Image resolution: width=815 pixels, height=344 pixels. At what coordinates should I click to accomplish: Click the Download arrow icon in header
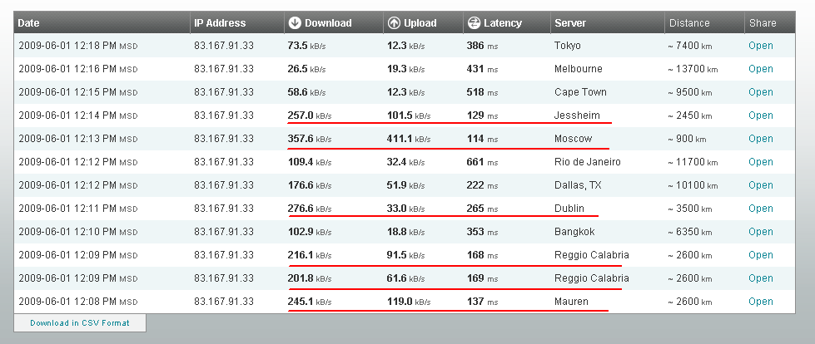[x=296, y=23]
